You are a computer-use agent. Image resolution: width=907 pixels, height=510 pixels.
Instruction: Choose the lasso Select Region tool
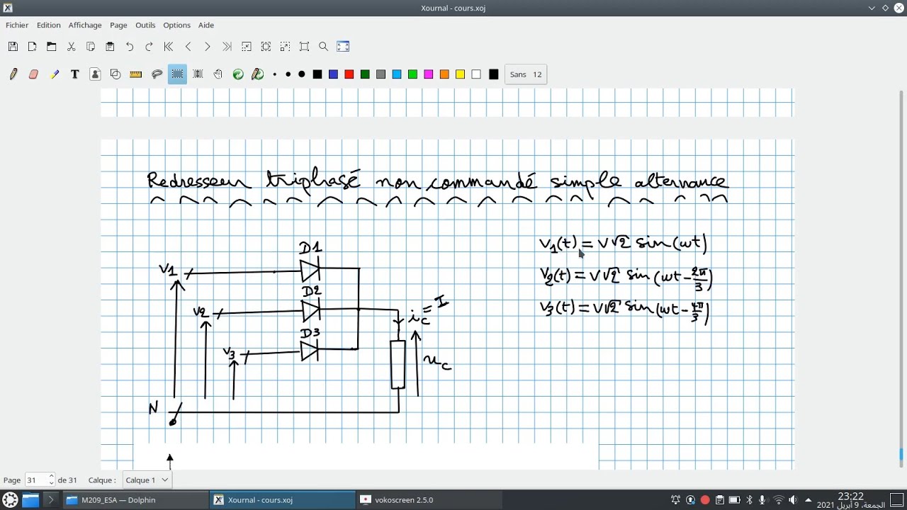pyautogui.click(x=157, y=74)
